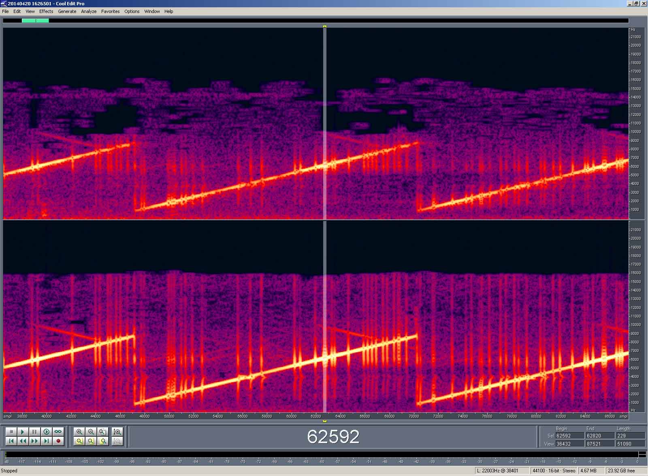Zoom in horizontally magnifier icon
Image resolution: width=648 pixels, height=476 pixels.
point(79,432)
